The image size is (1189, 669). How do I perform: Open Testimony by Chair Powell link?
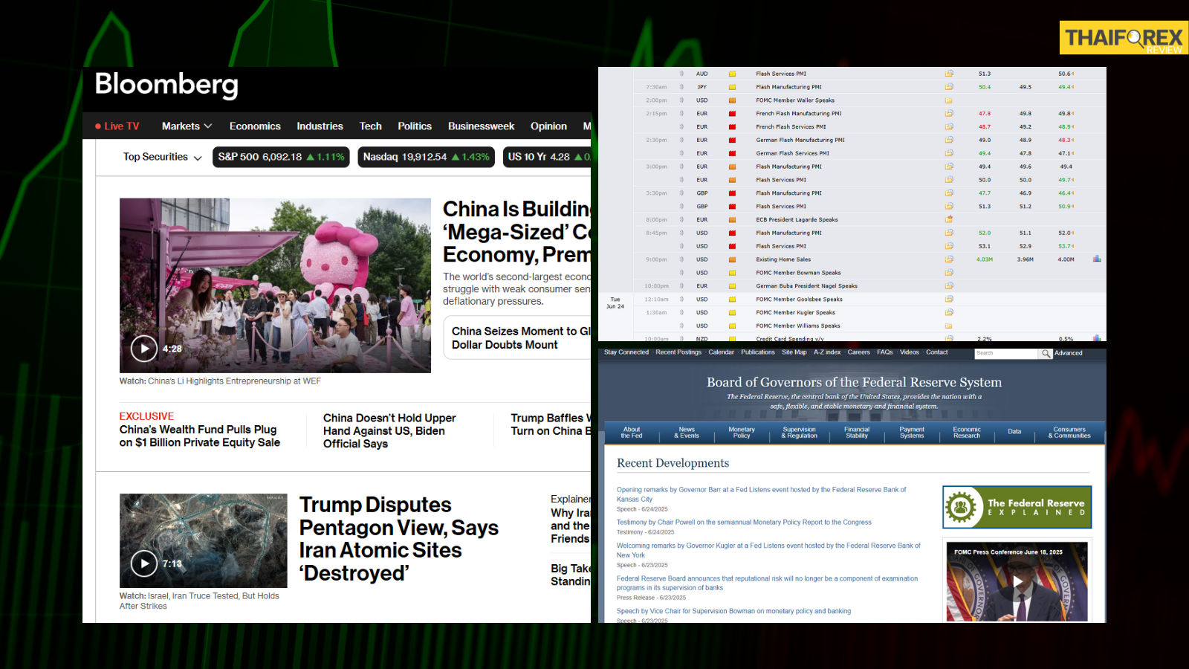coord(744,523)
